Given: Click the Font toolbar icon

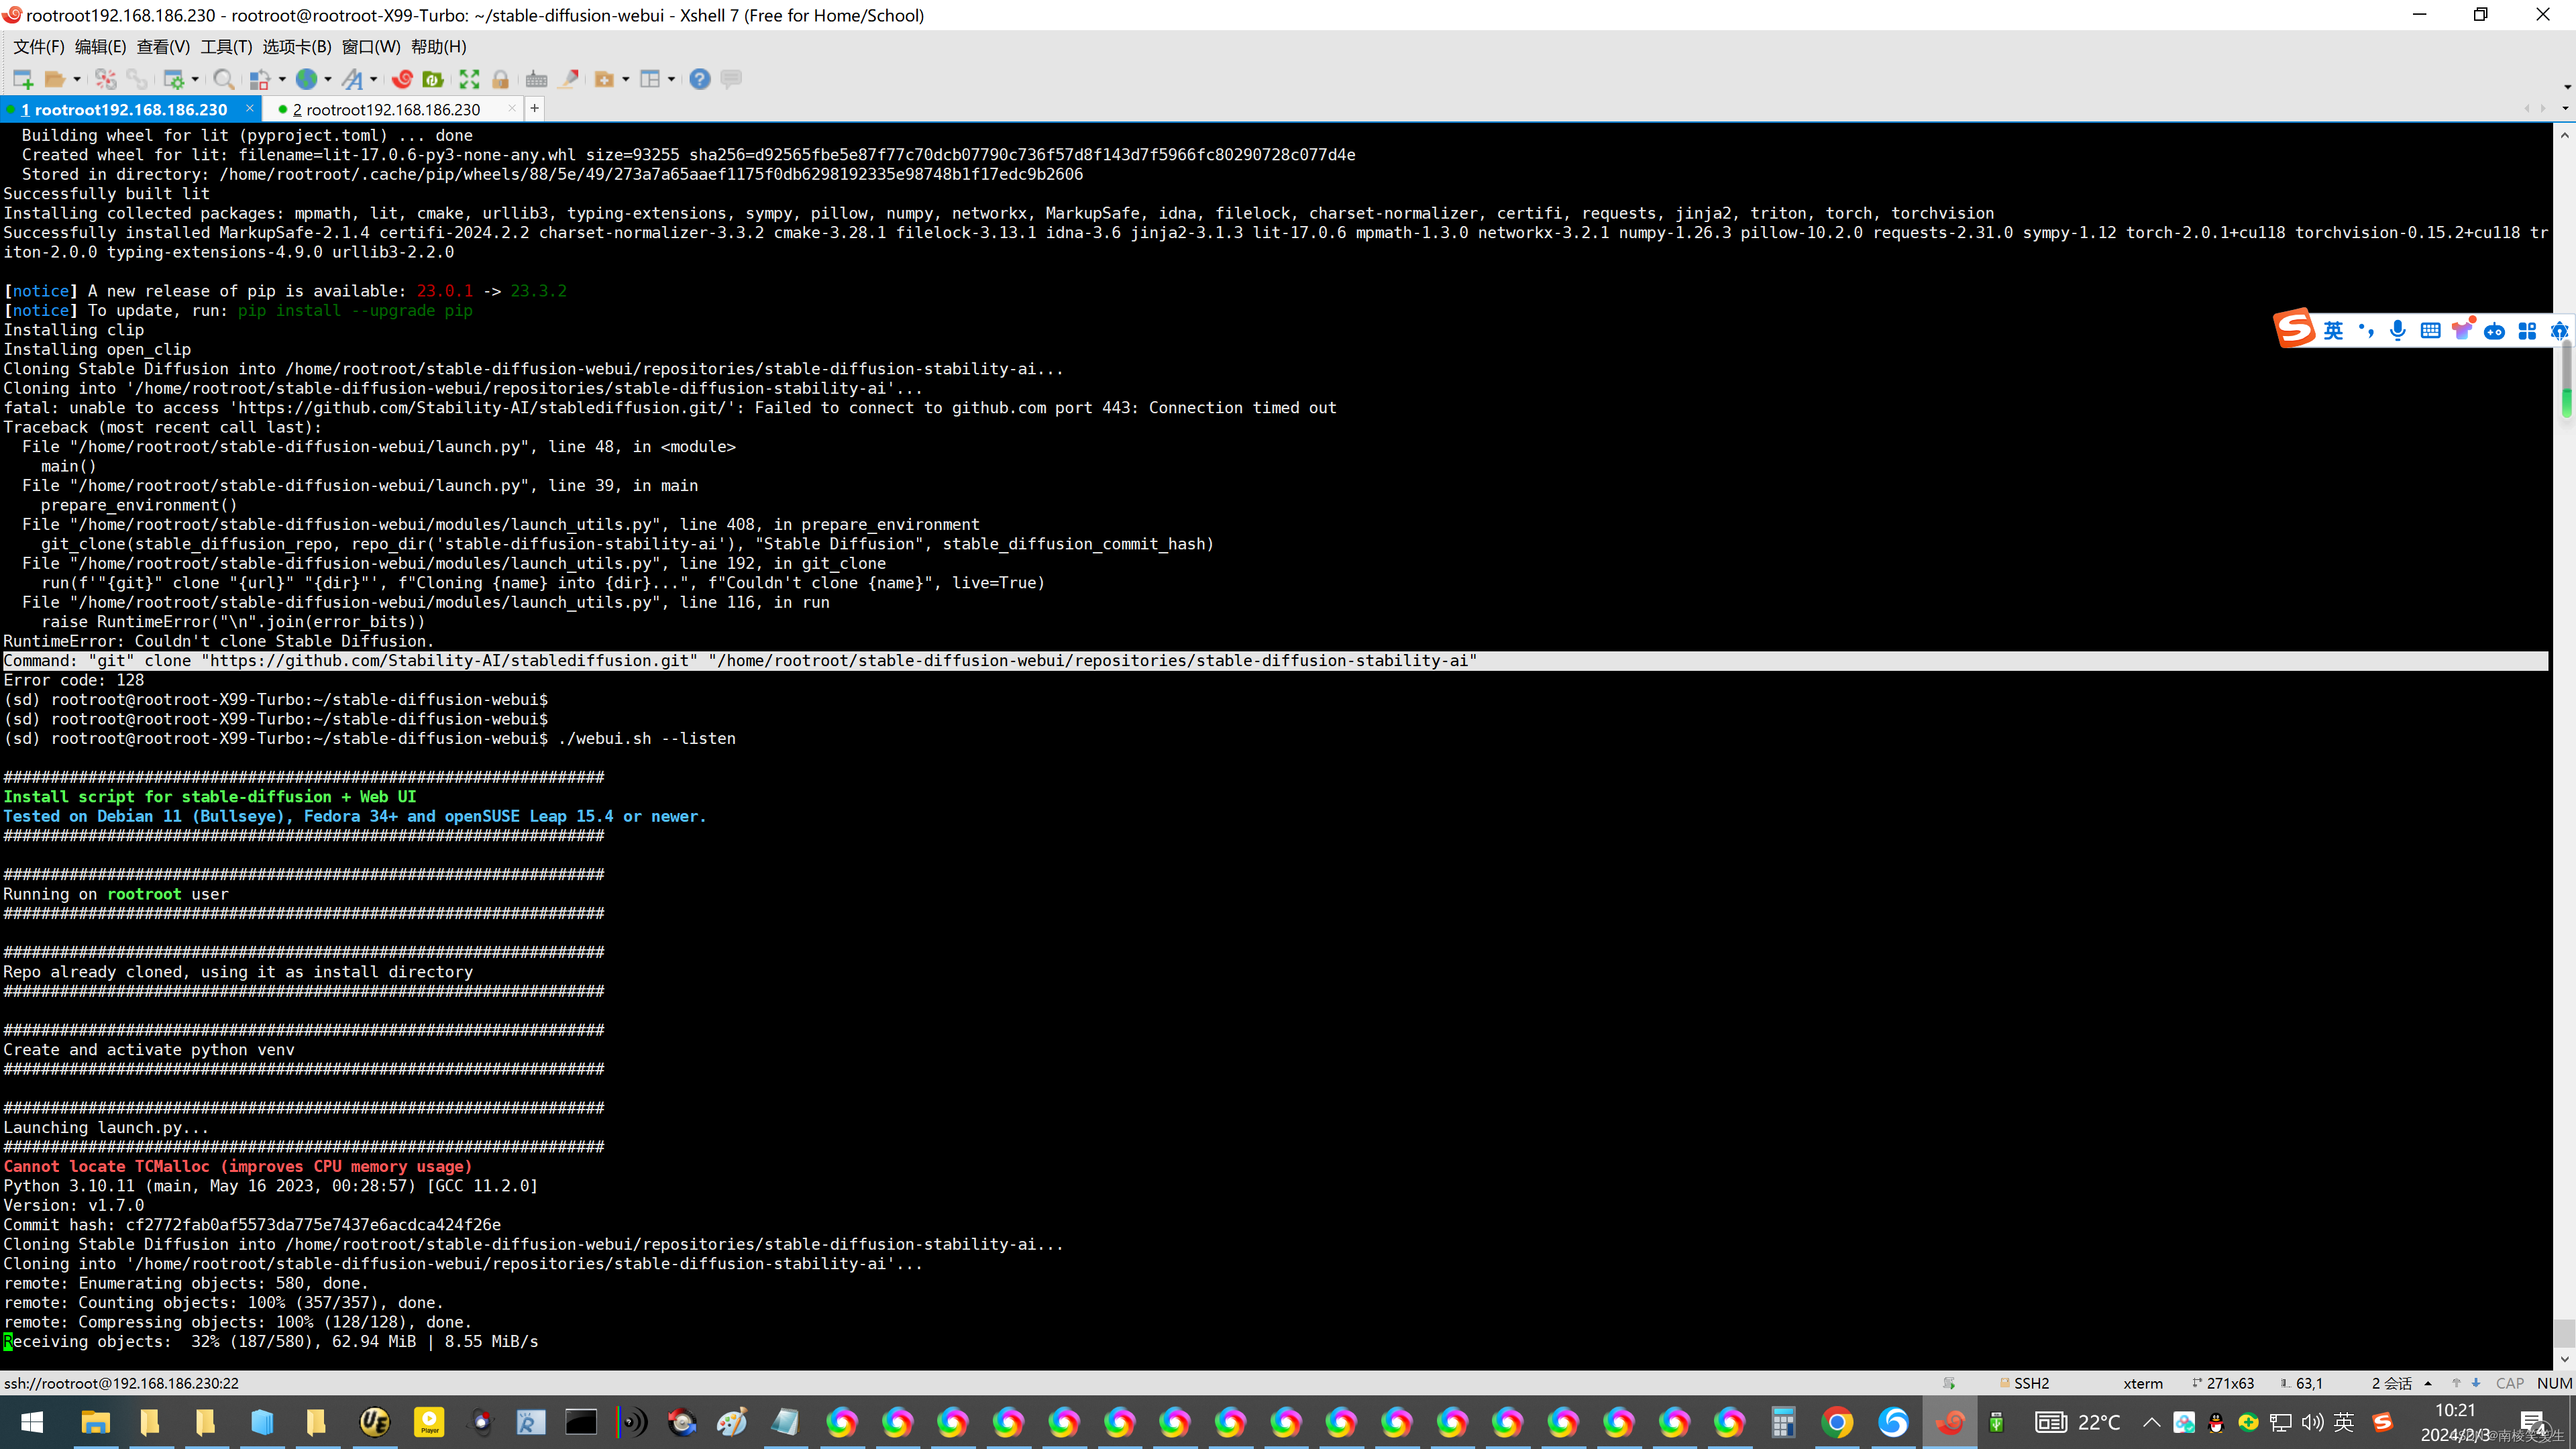Looking at the screenshot, I should point(353,79).
